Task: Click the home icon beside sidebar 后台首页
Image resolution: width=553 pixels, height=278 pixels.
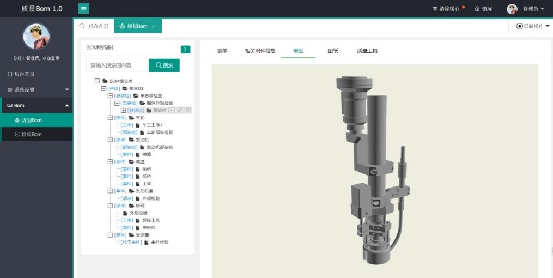Action: 10,74
